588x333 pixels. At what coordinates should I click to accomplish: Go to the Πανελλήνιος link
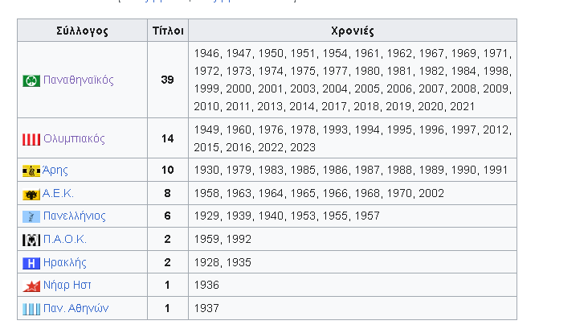click(75, 216)
